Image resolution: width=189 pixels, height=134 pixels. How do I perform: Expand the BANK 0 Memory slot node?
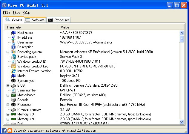(8, 114)
